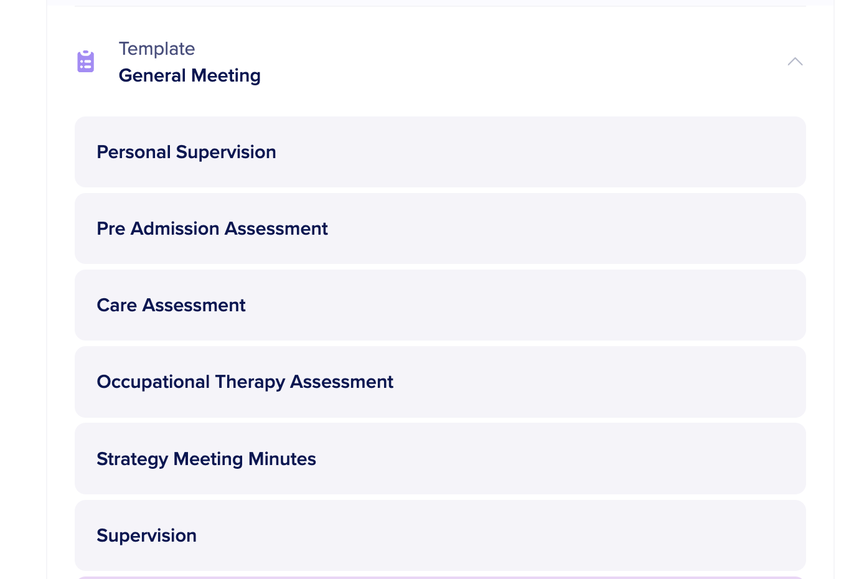Click the Occupational Therapy Assessment text label

tap(245, 382)
